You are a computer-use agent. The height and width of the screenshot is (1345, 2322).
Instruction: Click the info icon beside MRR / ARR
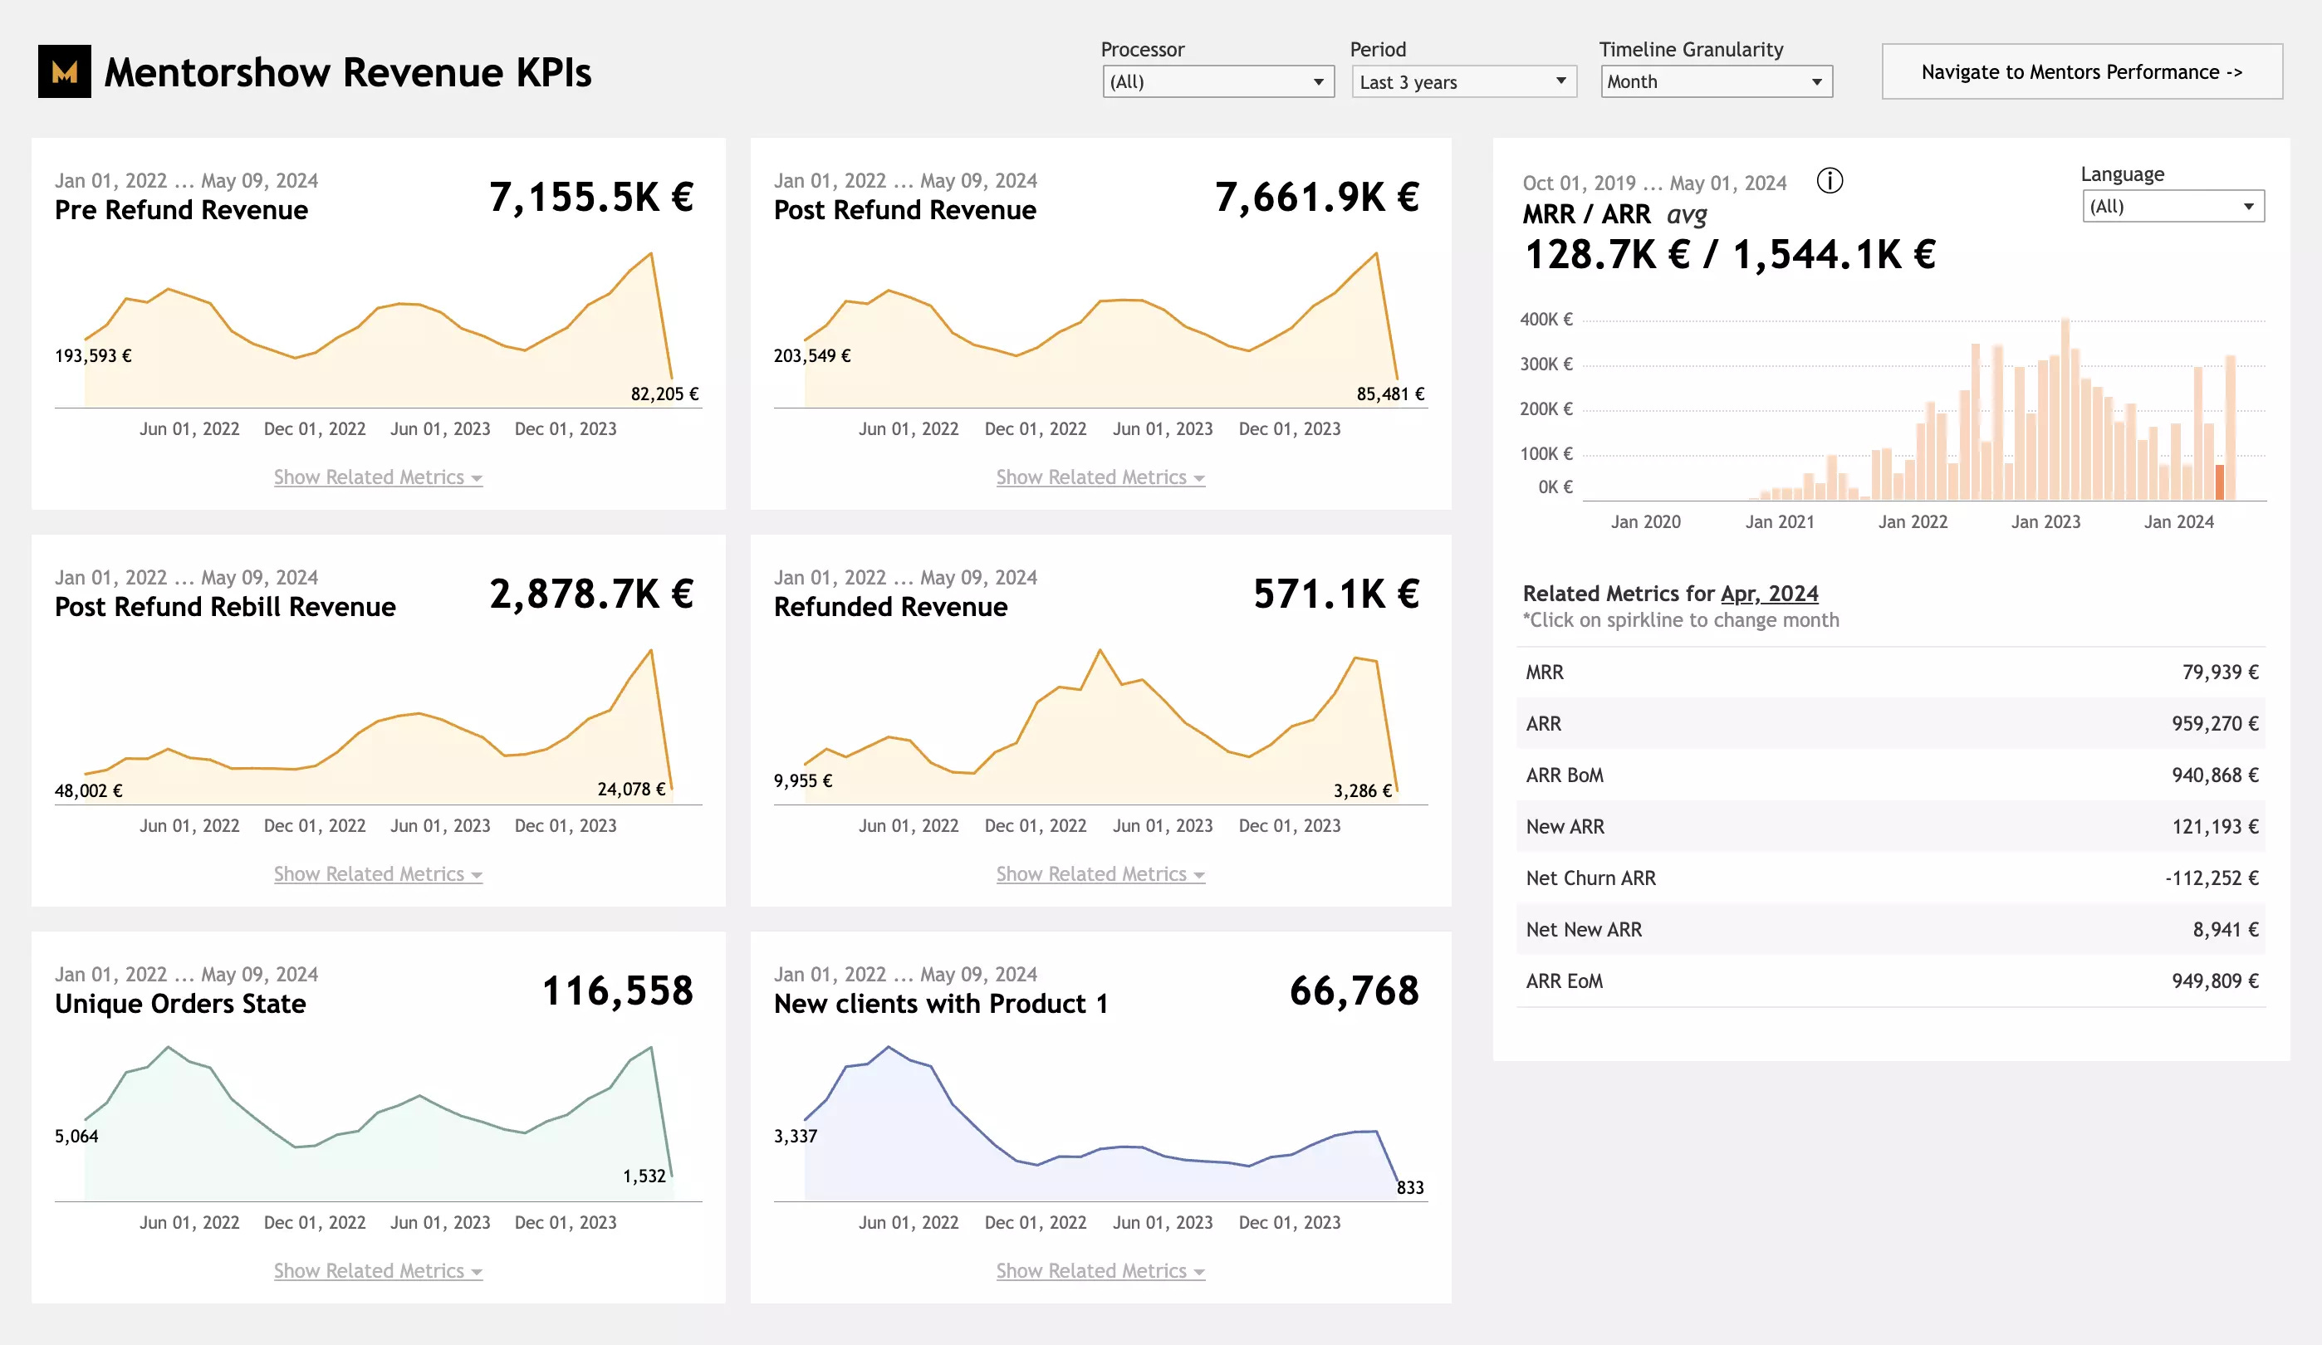pyautogui.click(x=1829, y=180)
